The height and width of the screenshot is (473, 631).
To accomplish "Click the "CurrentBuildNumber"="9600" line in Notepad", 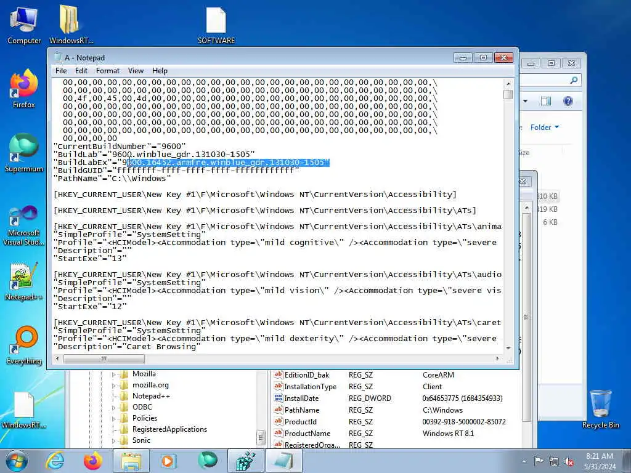I will pos(120,147).
